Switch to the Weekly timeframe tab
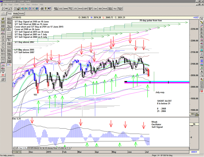 point(15,14)
